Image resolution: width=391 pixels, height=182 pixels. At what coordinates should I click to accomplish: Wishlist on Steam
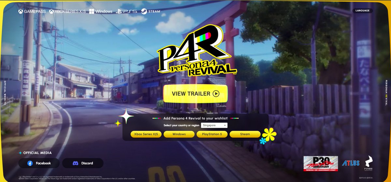click(245, 134)
